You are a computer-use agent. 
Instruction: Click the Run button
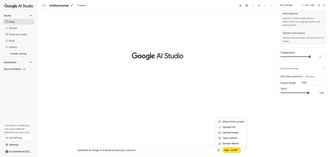(232, 150)
